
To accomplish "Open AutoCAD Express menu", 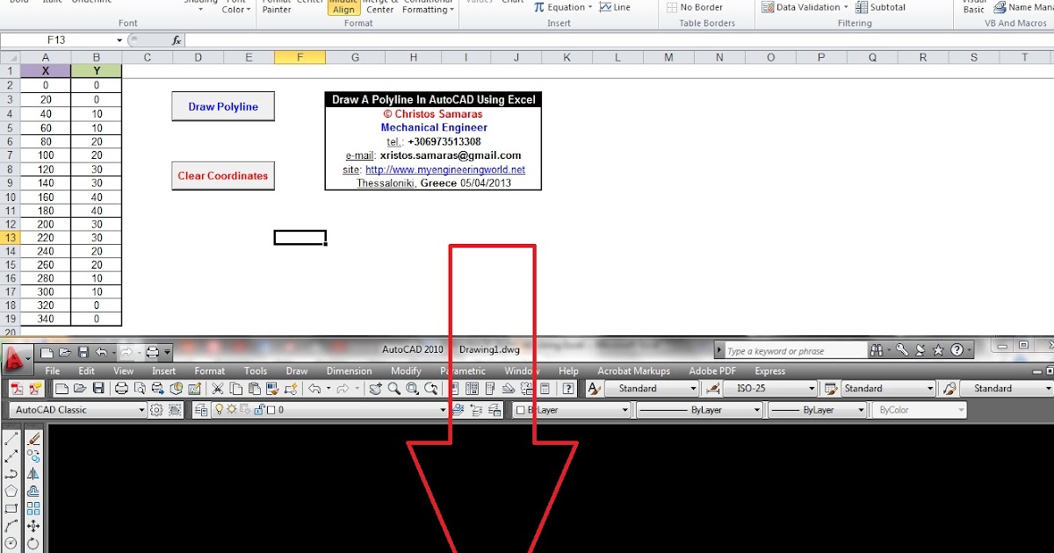I will 770,371.
